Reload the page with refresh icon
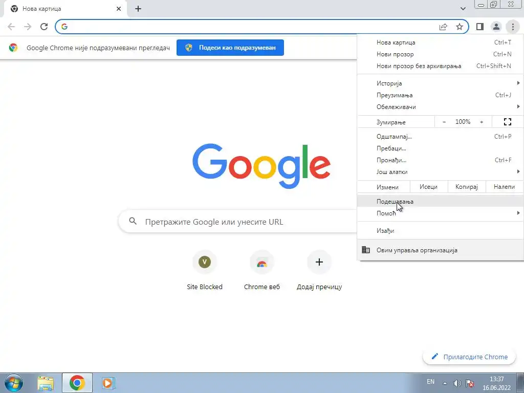 44,27
